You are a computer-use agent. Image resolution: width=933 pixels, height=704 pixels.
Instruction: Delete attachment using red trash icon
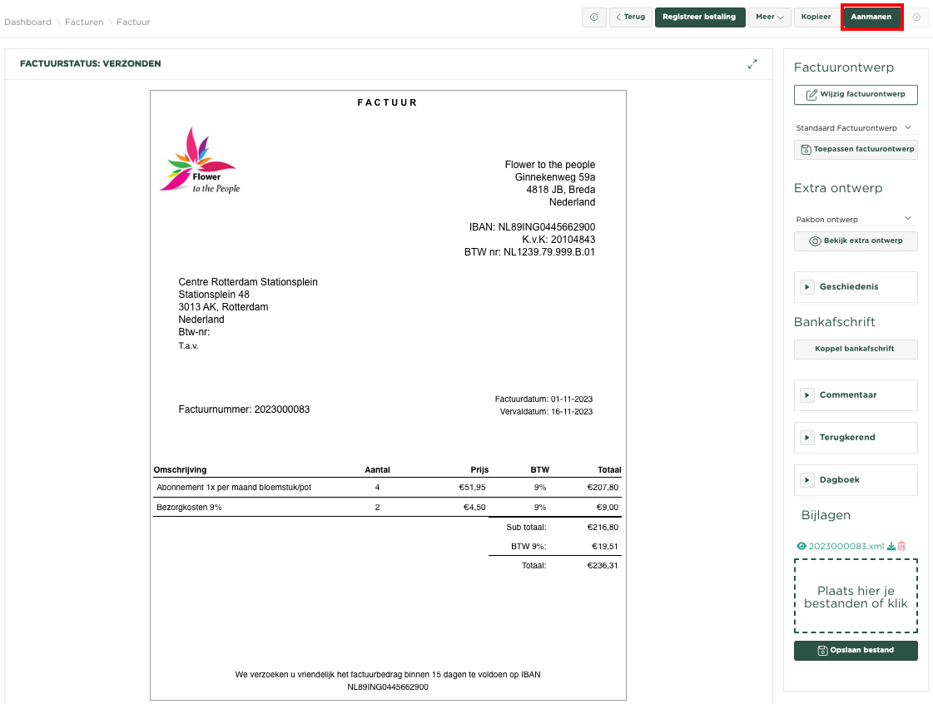pos(901,547)
